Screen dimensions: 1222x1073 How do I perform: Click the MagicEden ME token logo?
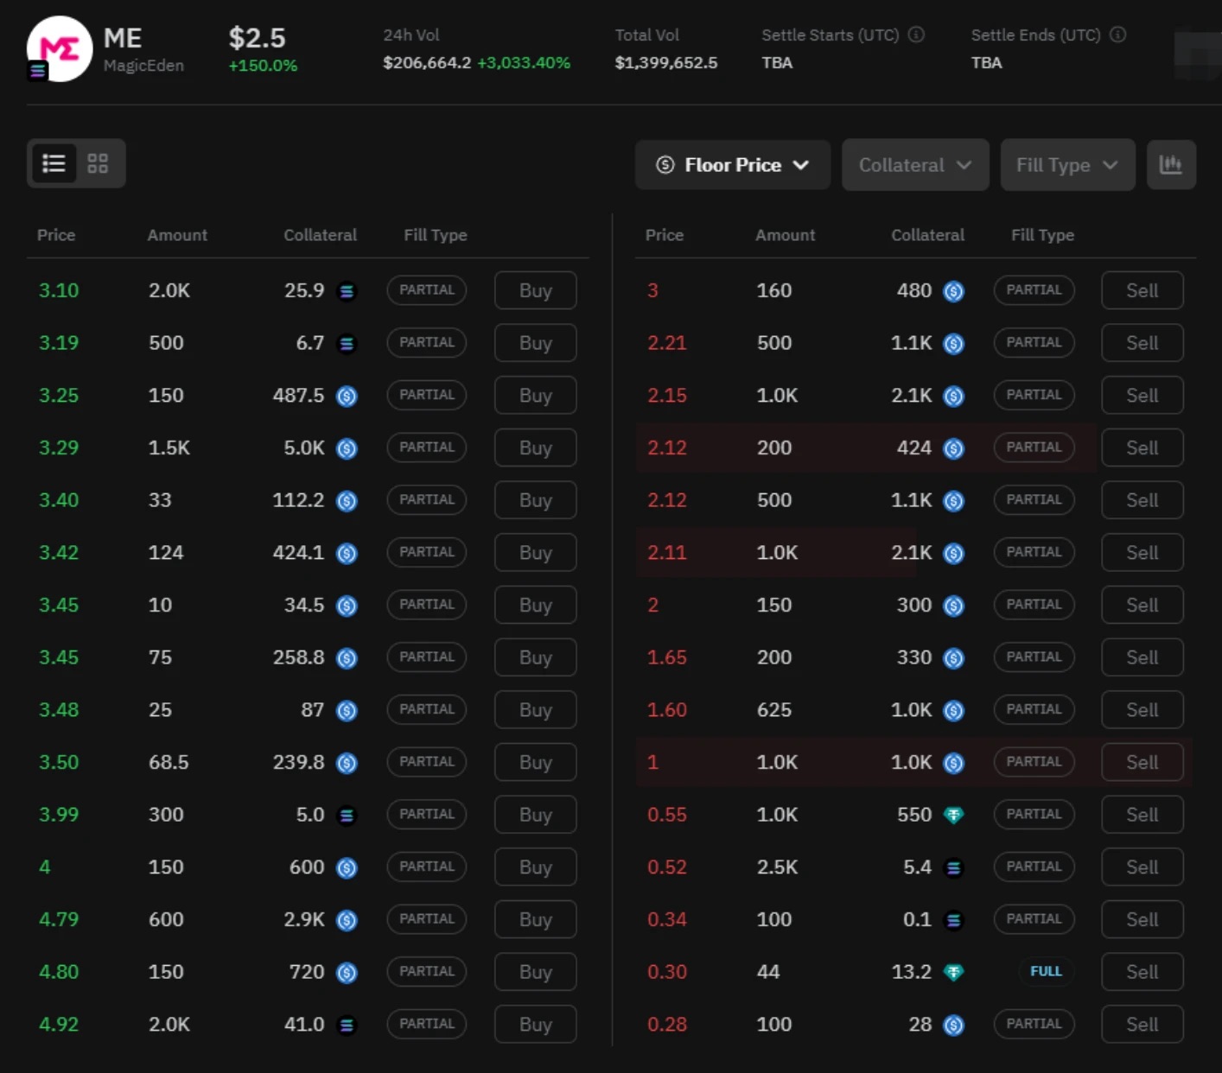(x=60, y=48)
